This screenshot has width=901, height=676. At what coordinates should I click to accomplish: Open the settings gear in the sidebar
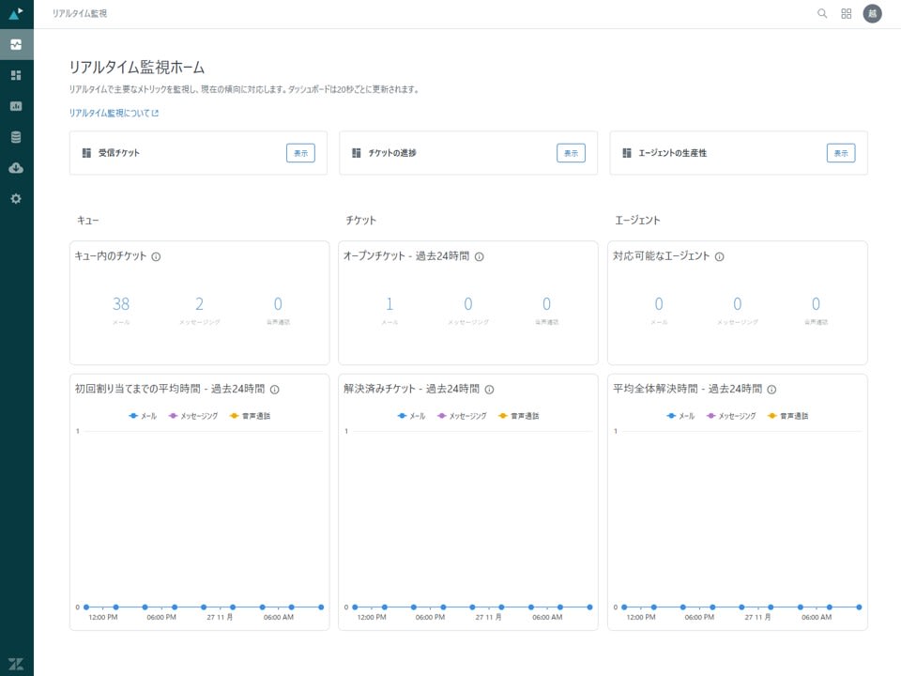pos(16,199)
